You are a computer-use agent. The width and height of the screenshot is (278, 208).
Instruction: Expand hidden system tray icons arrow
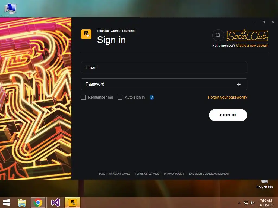pyautogui.click(x=239, y=203)
